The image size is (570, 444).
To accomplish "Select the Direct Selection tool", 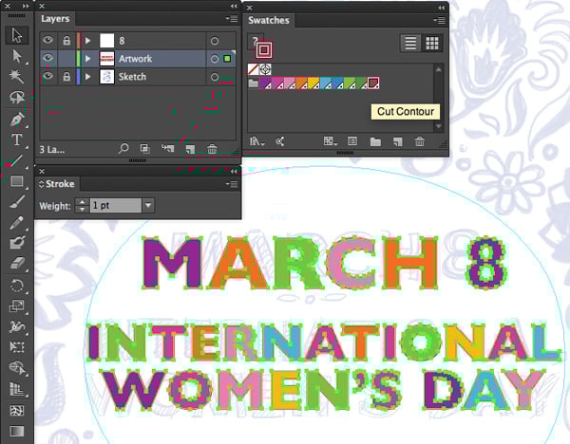I will coord(17,56).
